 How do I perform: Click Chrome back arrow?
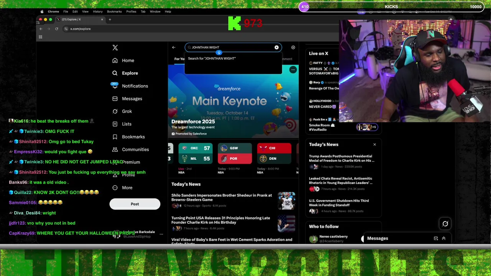pyautogui.click(x=41, y=29)
